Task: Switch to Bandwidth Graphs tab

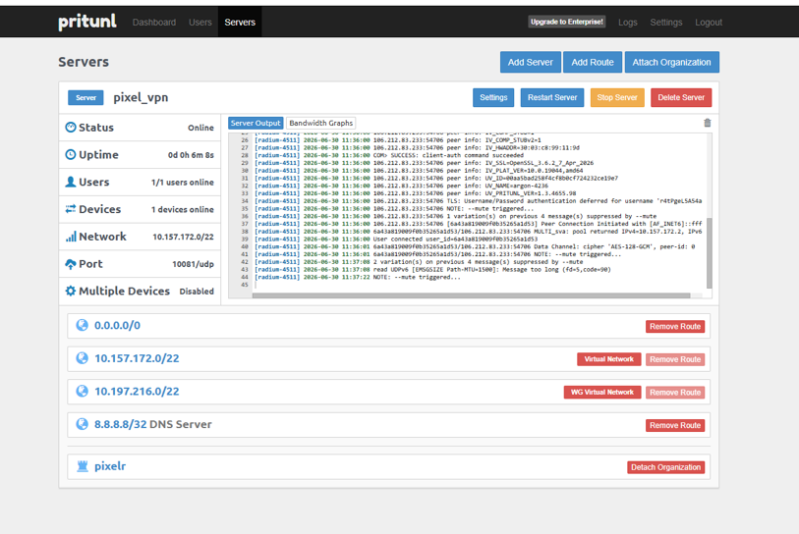Action: click(x=320, y=123)
